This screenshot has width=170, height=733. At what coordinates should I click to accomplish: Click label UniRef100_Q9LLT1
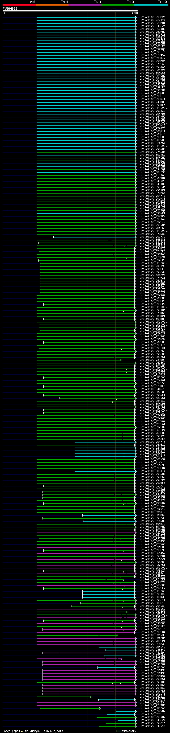pos(153,694)
